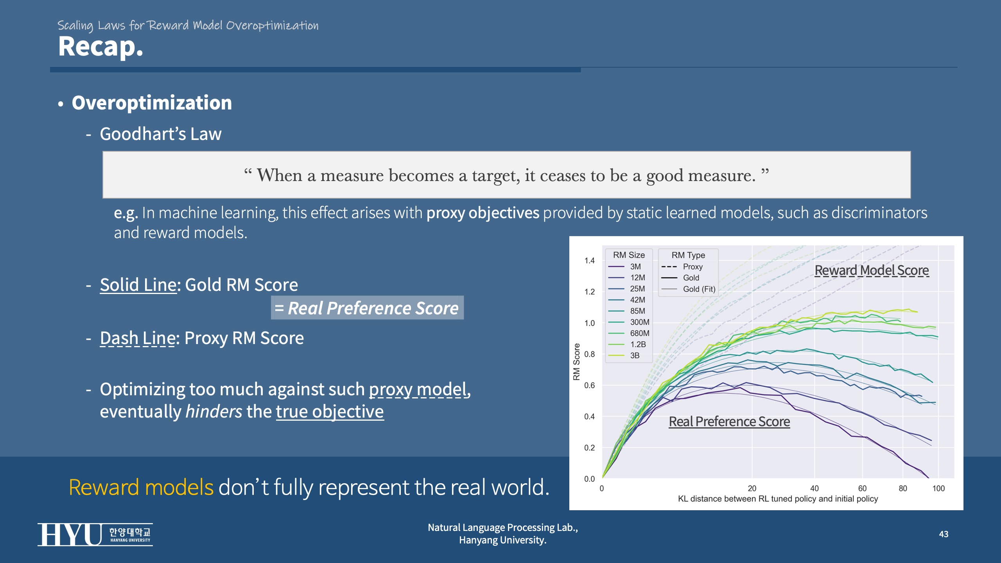Click the Recap. slide title
This screenshot has width=1001, height=563.
(100, 47)
